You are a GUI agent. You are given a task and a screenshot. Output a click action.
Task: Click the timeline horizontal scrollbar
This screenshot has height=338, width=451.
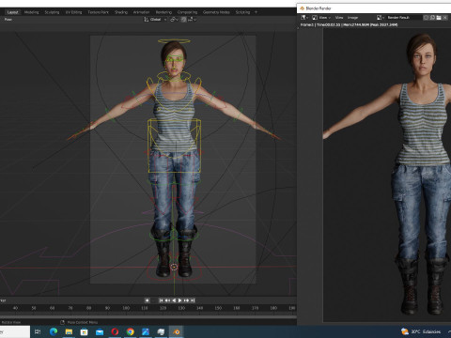tap(148, 316)
